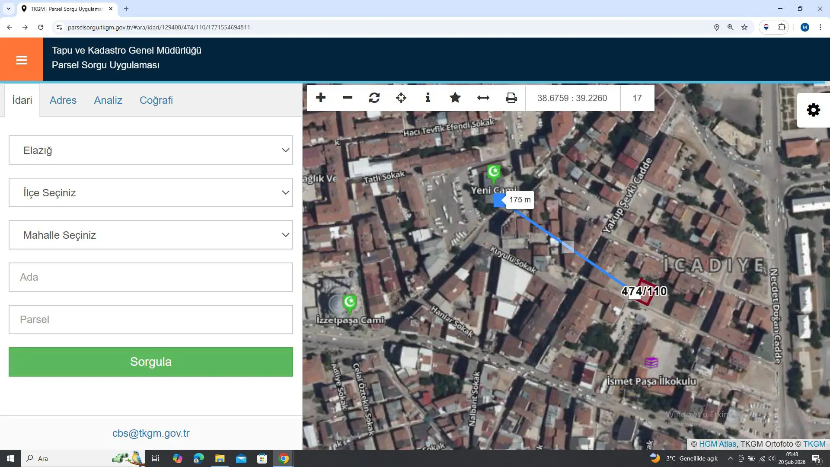Click the refresh map icon
This screenshot has height=467, width=830.
[x=374, y=98]
